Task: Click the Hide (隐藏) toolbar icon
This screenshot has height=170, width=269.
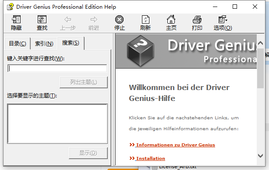Action: (16, 19)
